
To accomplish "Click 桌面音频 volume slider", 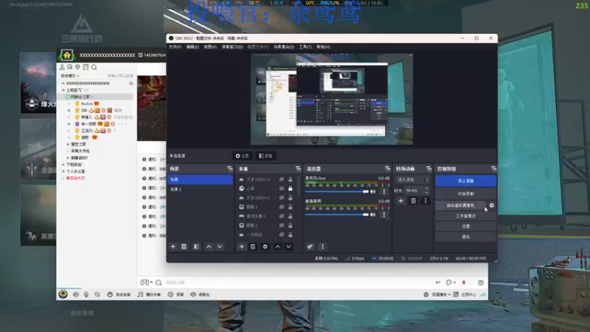I will point(337,215).
